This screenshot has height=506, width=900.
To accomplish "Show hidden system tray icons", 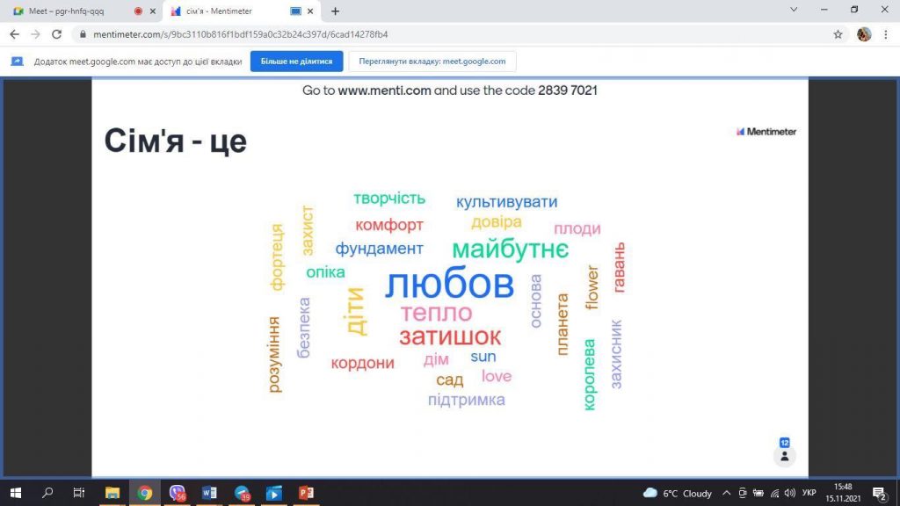I will click(726, 493).
